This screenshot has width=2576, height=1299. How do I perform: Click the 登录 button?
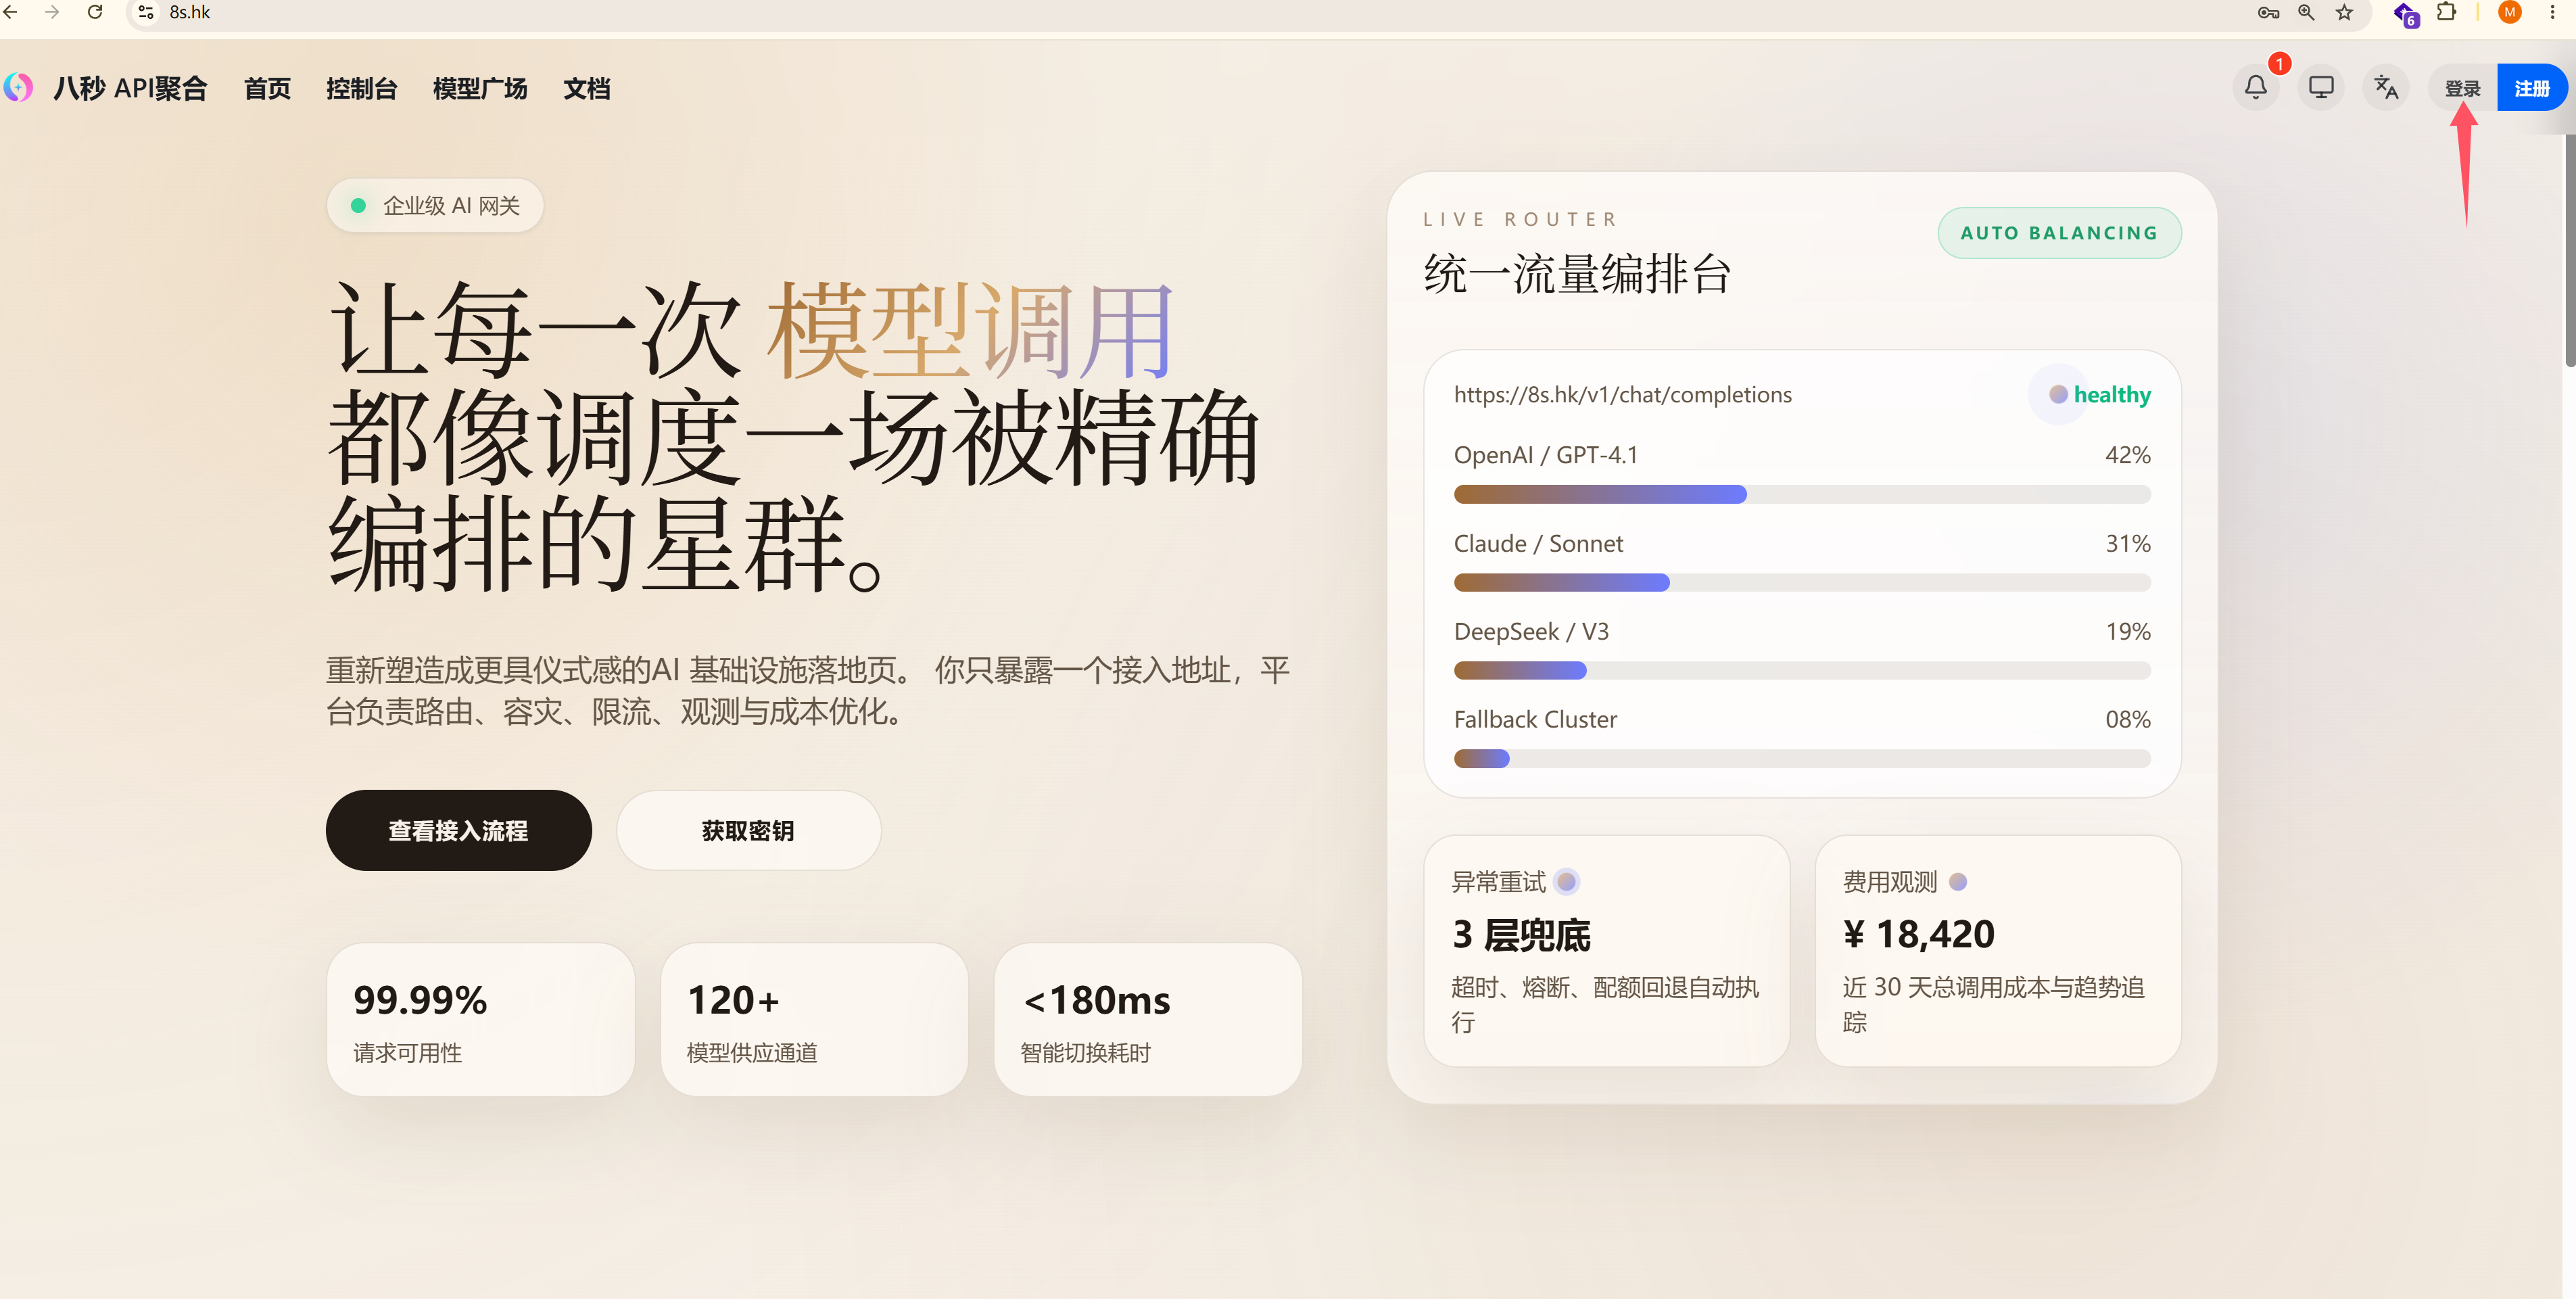point(2462,88)
